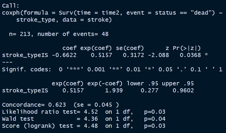Click the coxph(formula text
The image size is (226, 133).
pyautogui.click(x=25, y=13)
